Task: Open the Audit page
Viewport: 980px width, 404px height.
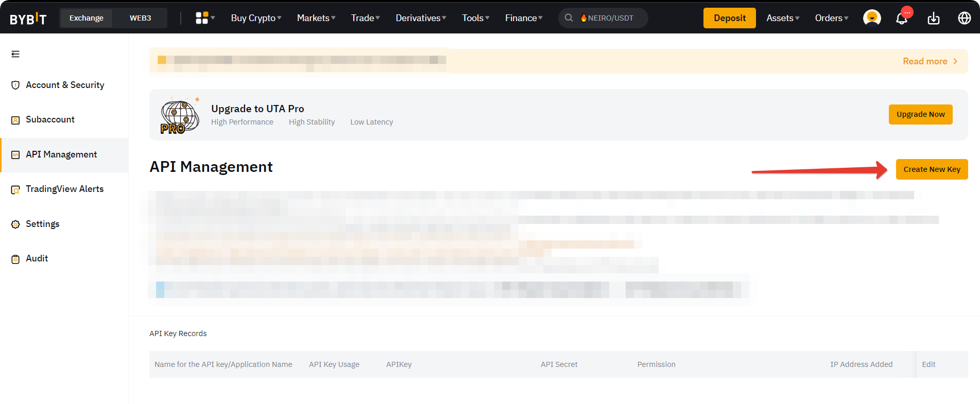Action: (37, 258)
